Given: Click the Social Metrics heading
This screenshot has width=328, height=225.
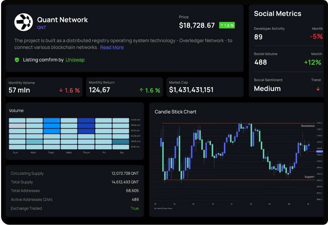Looking at the screenshot, I should pos(277,13).
